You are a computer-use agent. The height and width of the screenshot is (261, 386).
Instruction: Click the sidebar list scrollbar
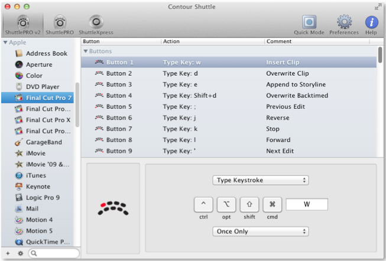click(x=77, y=105)
